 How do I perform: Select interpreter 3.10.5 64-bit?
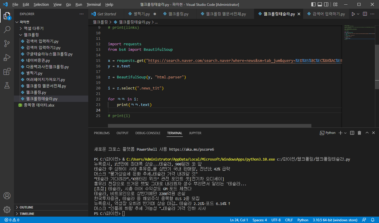coord(335,220)
